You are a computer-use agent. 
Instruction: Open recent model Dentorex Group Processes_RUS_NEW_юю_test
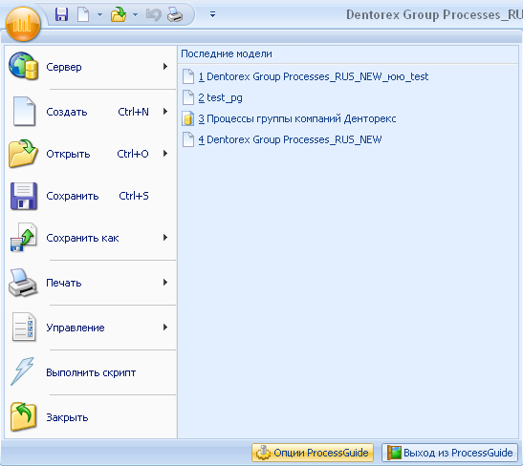coord(314,77)
